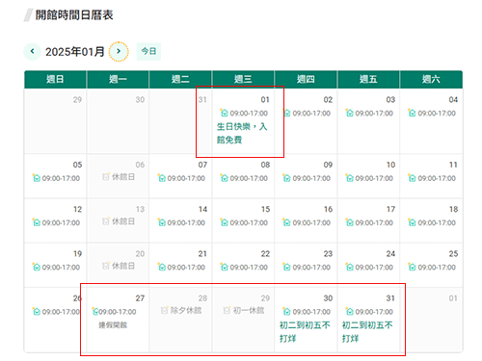
Task: Click the 初二到初五不打烊 note on day 30
Action: [305, 332]
